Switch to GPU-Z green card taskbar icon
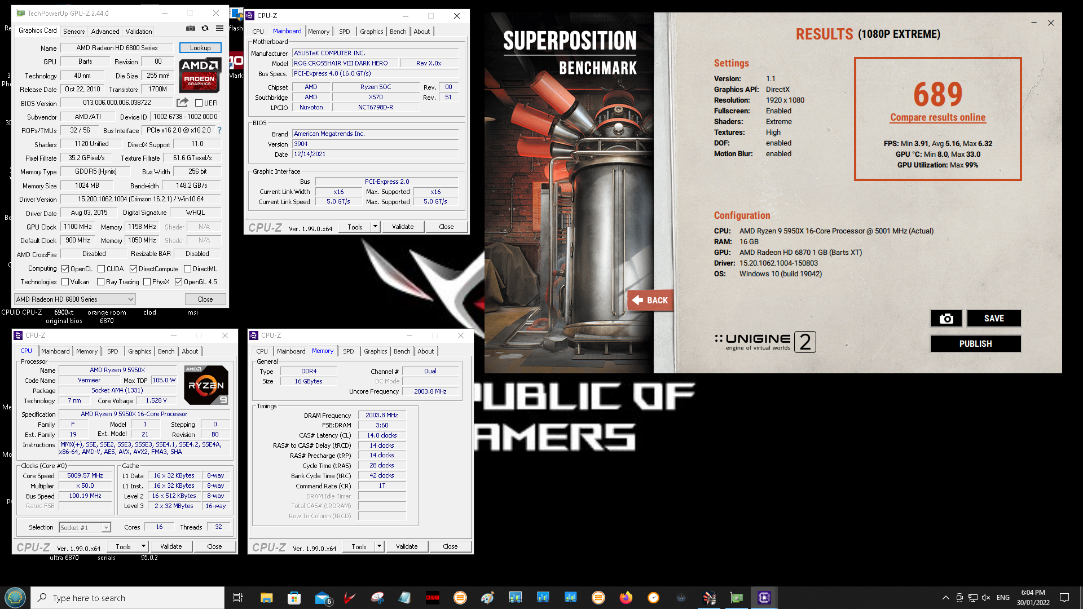The width and height of the screenshot is (1083, 609). click(x=737, y=598)
